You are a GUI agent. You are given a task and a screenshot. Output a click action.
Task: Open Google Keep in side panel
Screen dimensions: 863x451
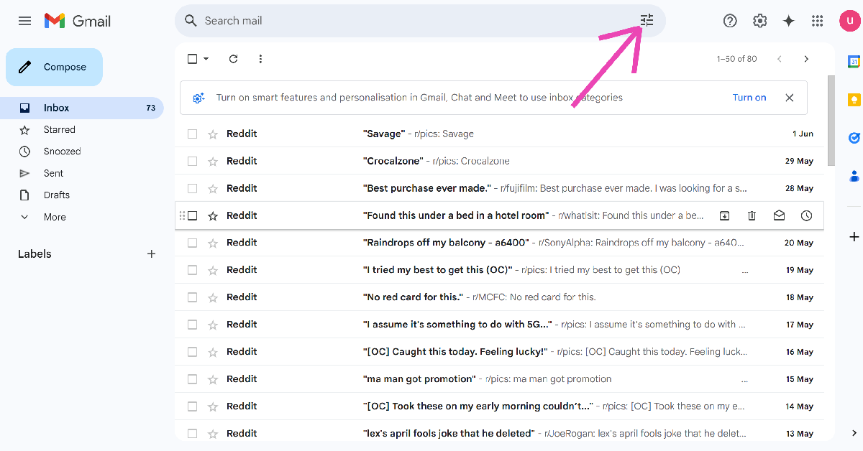854,99
